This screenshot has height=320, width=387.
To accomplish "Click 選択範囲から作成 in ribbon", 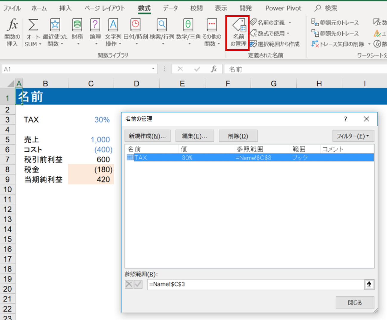I will coord(275,44).
